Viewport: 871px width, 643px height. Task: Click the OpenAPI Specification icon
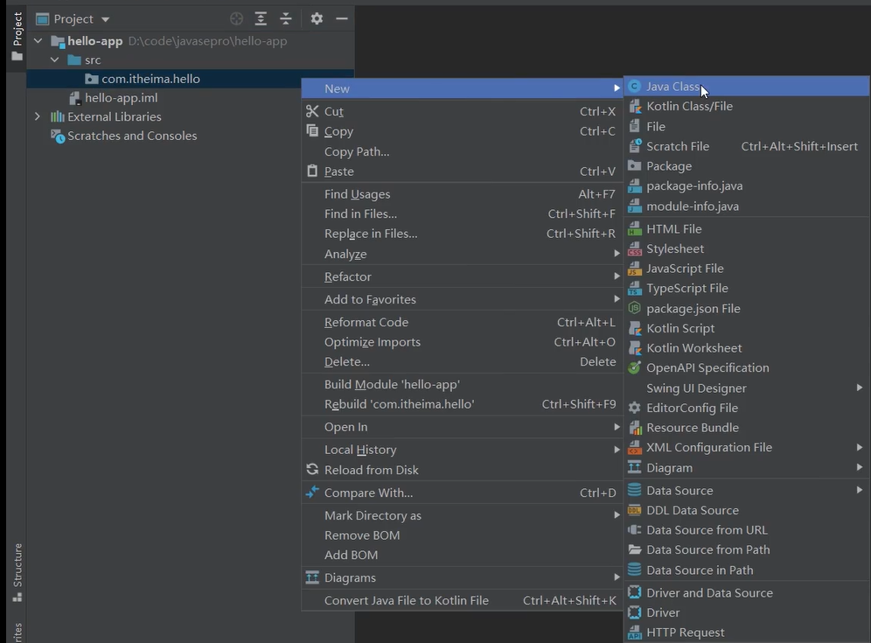[634, 367]
